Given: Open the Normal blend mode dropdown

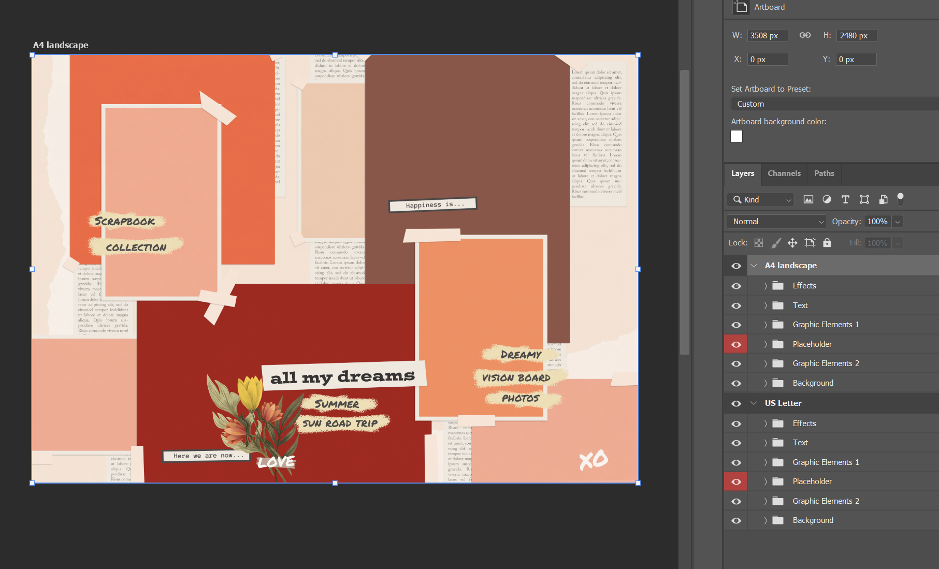Looking at the screenshot, I should (x=776, y=222).
